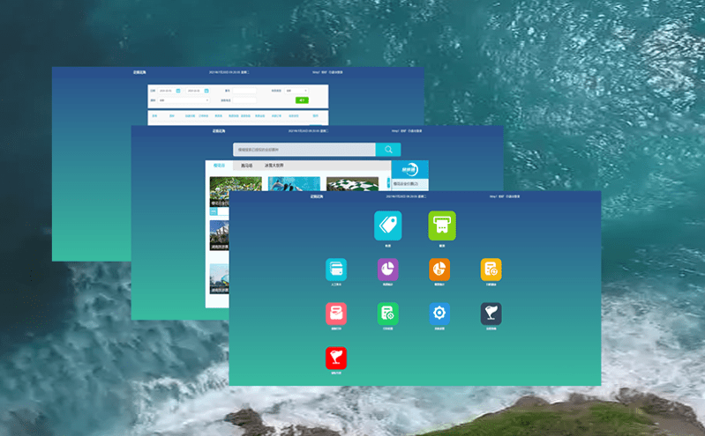Open the dark navy cocktail glass icon

click(x=491, y=314)
